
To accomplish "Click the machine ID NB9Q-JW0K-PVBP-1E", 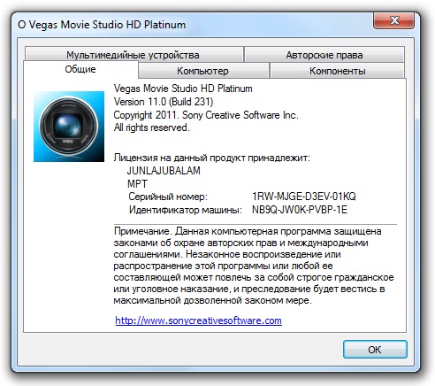I will [x=300, y=210].
